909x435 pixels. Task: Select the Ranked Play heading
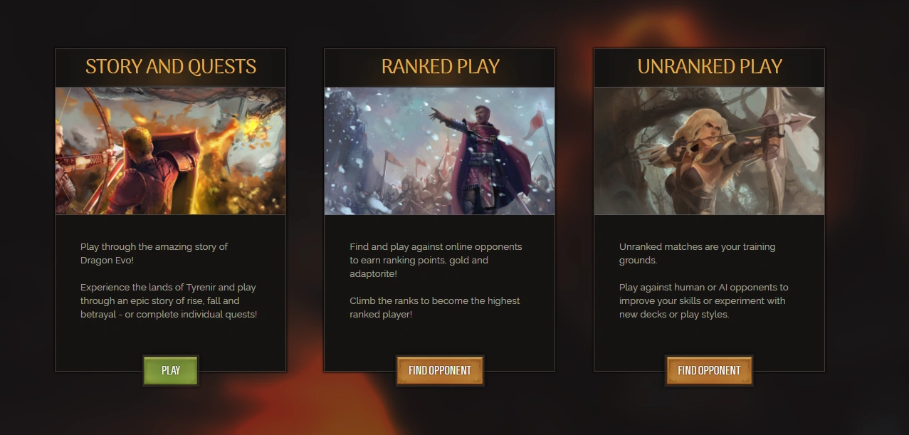click(x=440, y=67)
